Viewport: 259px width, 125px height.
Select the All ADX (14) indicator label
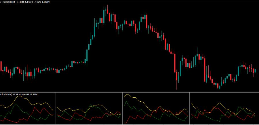point(6,94)
